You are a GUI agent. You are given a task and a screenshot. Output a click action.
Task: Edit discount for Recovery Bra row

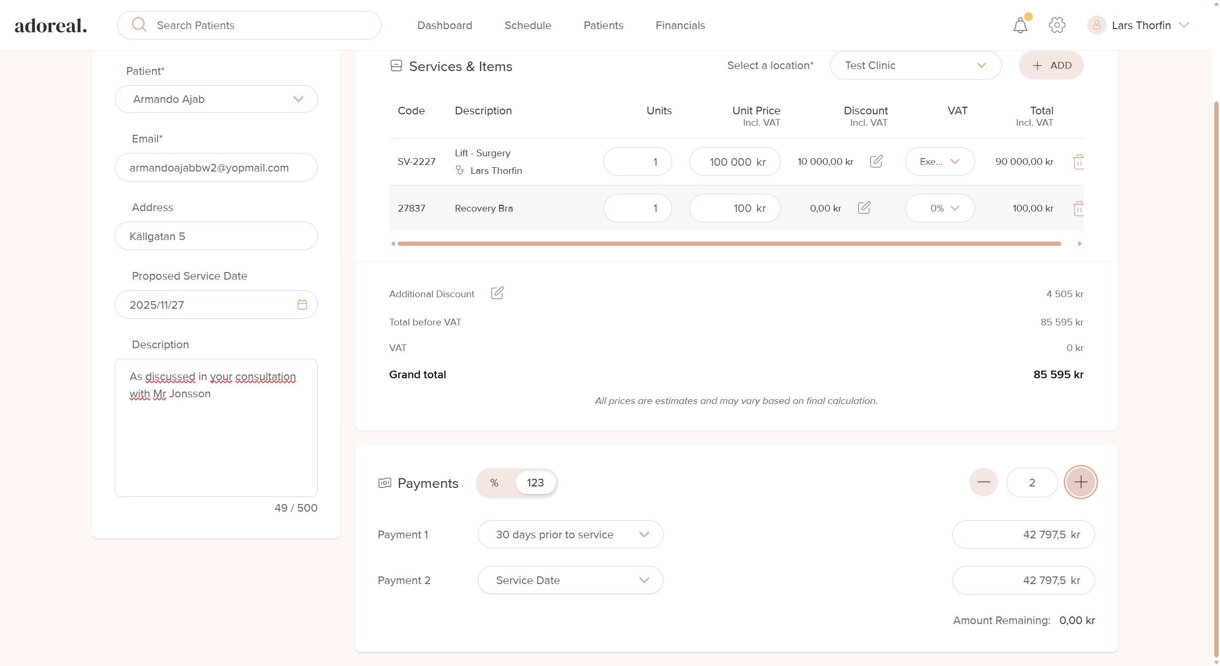[864, 208]
